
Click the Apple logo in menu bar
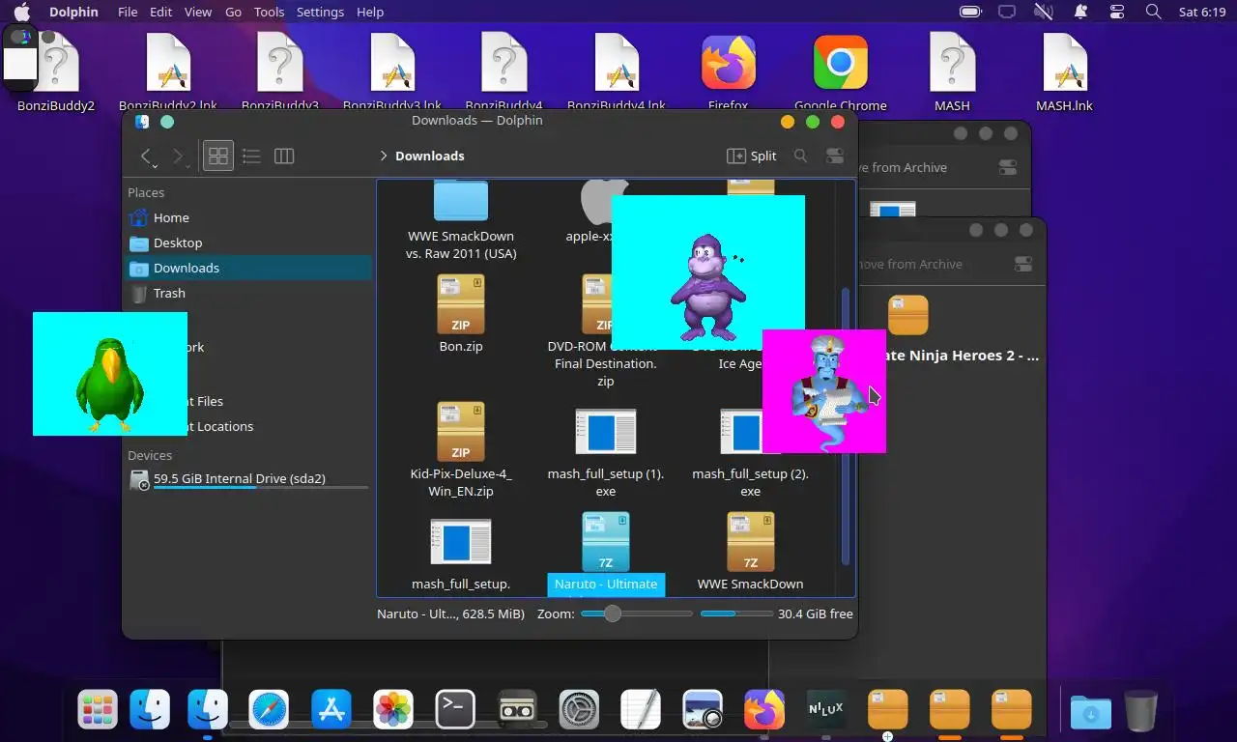point(21,12)
